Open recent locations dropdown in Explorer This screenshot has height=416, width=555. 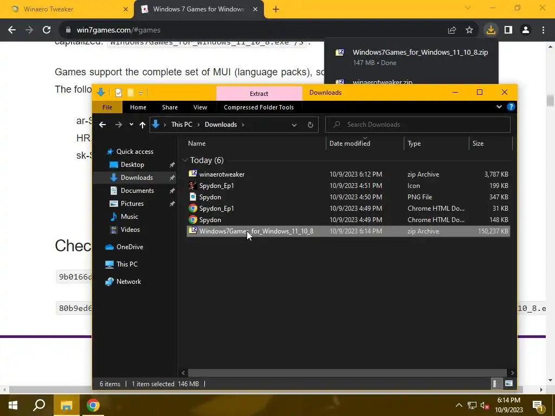(x=131, y=125)
